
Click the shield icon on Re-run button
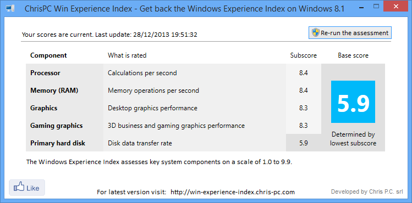[x=315, y=33]
